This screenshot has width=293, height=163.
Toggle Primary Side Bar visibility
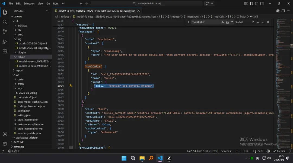coord(251,4)
